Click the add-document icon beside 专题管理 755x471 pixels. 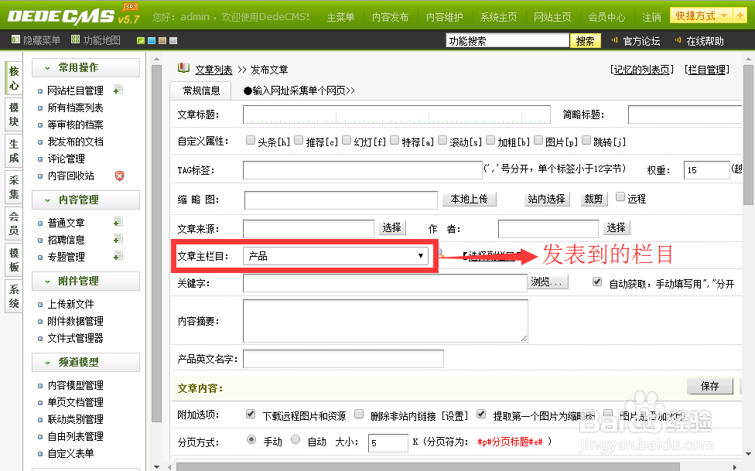pyautogui.click(x=117, y=256)
